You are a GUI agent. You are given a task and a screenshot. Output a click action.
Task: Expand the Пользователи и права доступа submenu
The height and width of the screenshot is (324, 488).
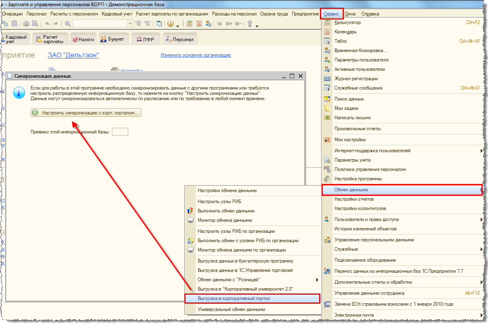pyautogui.click(x=481, y=219)
